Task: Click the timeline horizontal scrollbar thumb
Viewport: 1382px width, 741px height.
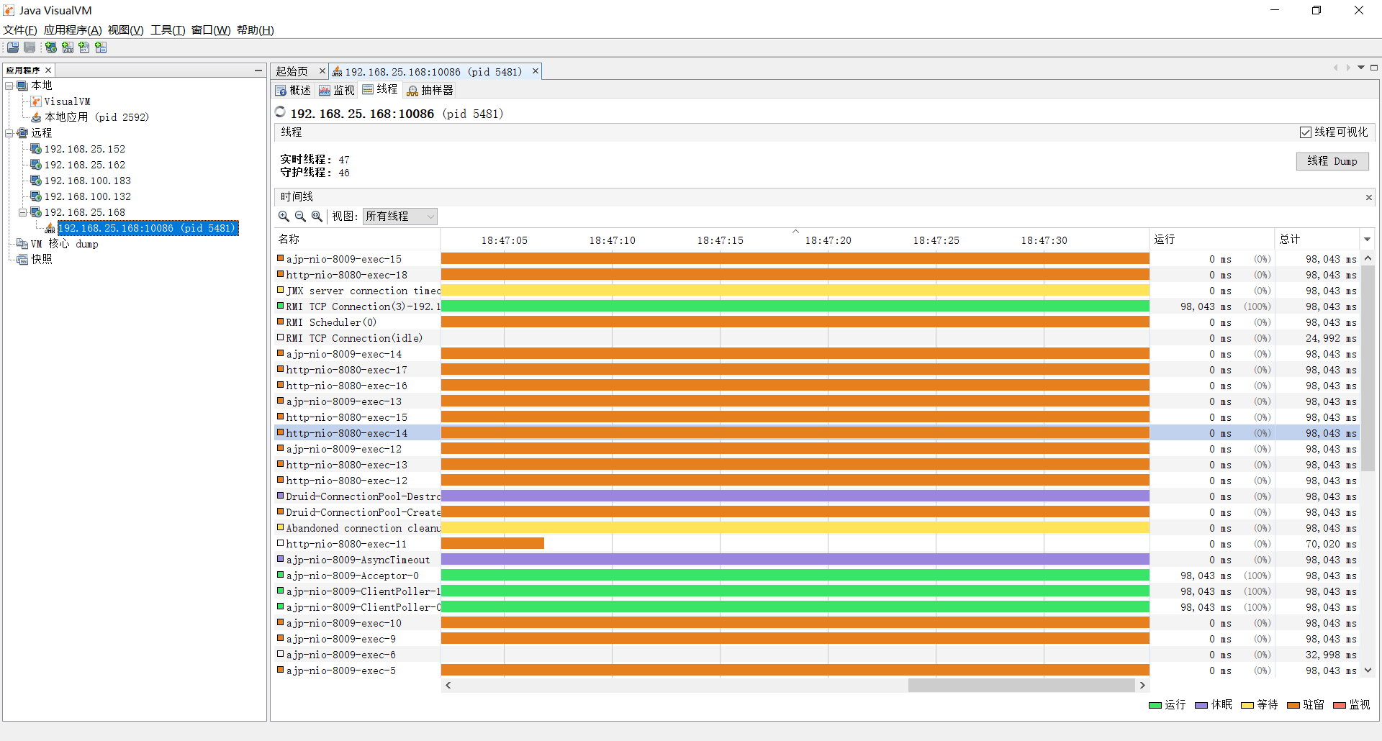Action: pyautogui.click(x=1021, y=686)
